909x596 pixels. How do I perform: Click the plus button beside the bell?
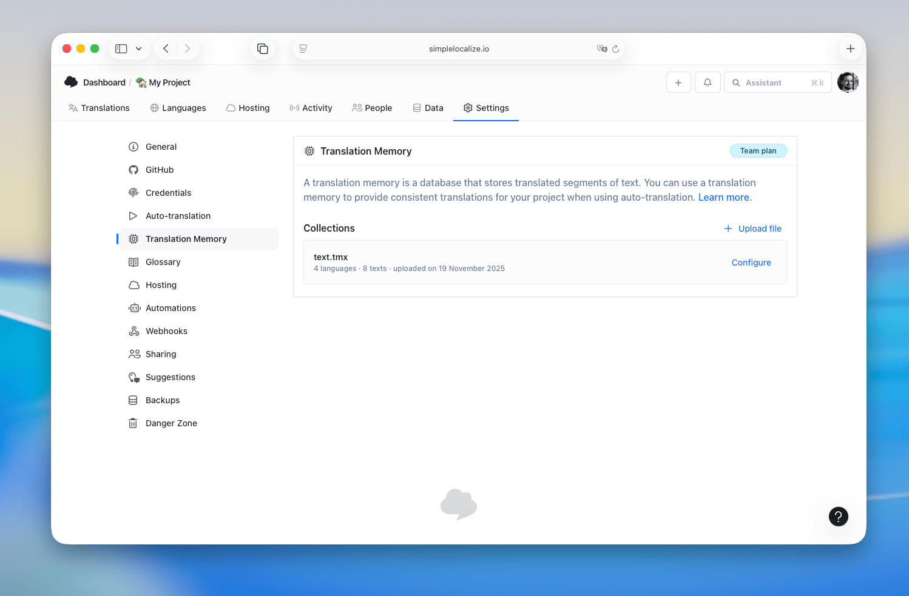678,82
